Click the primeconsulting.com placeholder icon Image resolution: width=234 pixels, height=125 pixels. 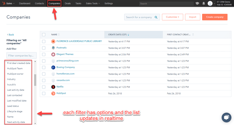[x=53, y=61]
